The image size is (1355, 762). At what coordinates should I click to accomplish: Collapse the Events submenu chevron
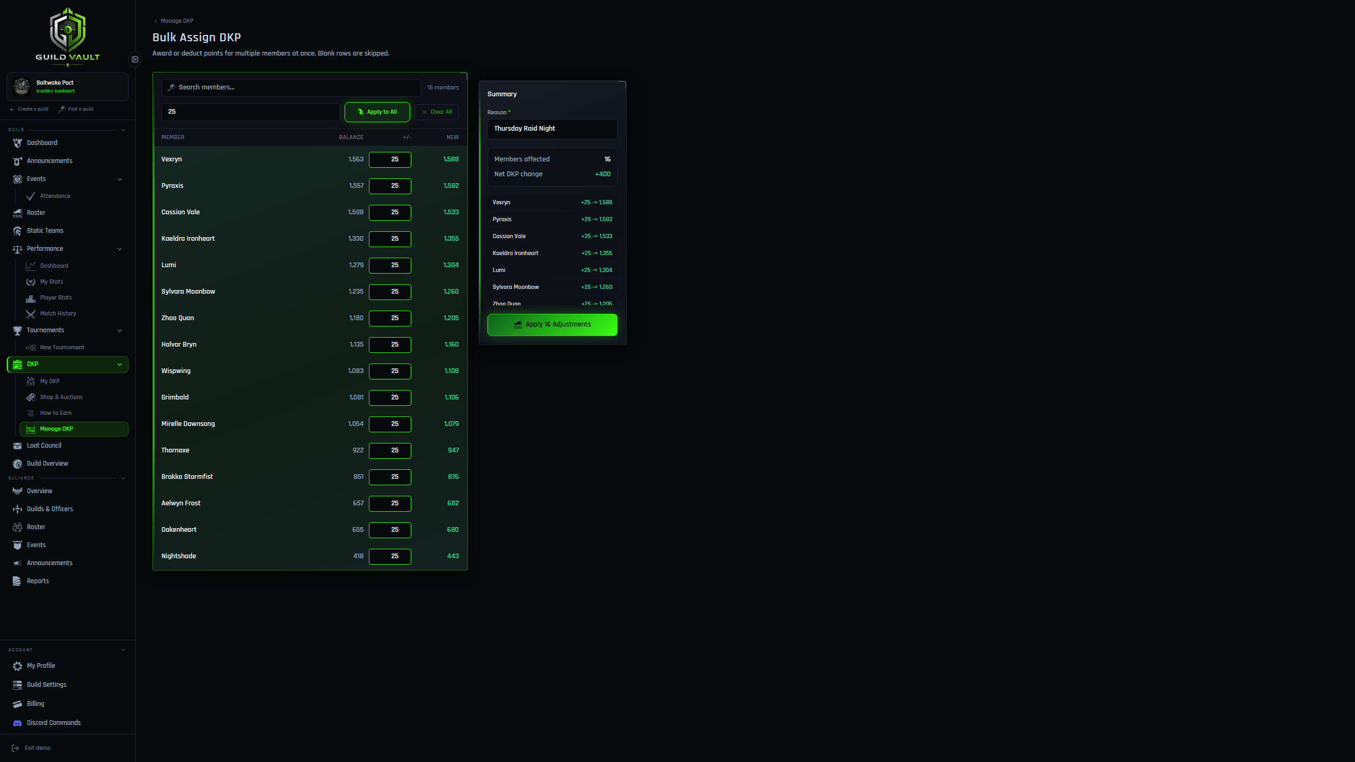click(120, 179)
